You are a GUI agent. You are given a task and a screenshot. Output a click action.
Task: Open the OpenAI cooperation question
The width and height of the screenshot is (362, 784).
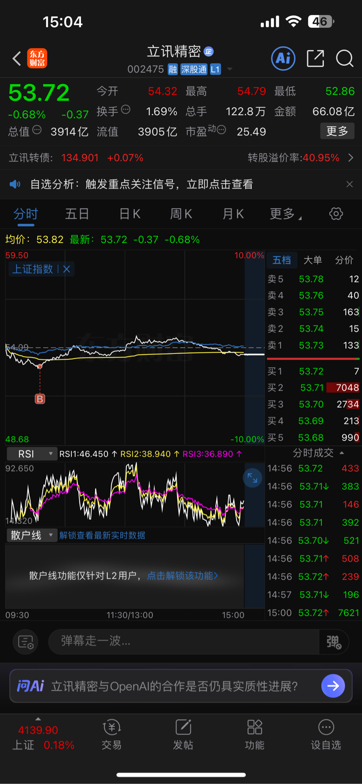click(174, 686)
